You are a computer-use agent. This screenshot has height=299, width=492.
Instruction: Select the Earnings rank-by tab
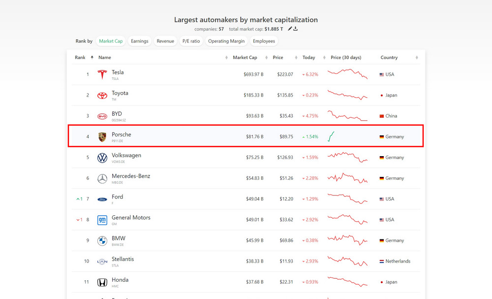[140, 41]
